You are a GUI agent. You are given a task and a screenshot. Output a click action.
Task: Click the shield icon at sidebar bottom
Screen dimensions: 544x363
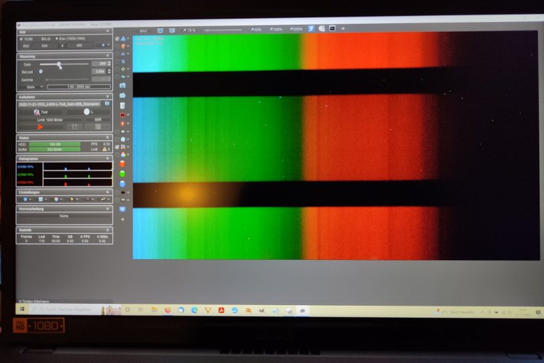coord(122,209)
